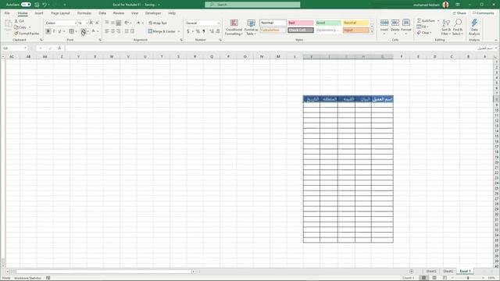Image resolution: width=500 pixels, height=281 pixels.
Task: Click the Delete cells icon
Action: 395,23
